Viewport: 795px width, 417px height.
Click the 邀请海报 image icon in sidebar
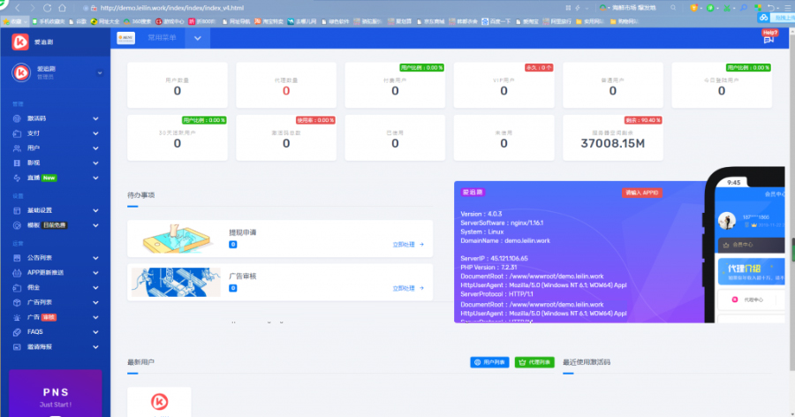(17, 347)
